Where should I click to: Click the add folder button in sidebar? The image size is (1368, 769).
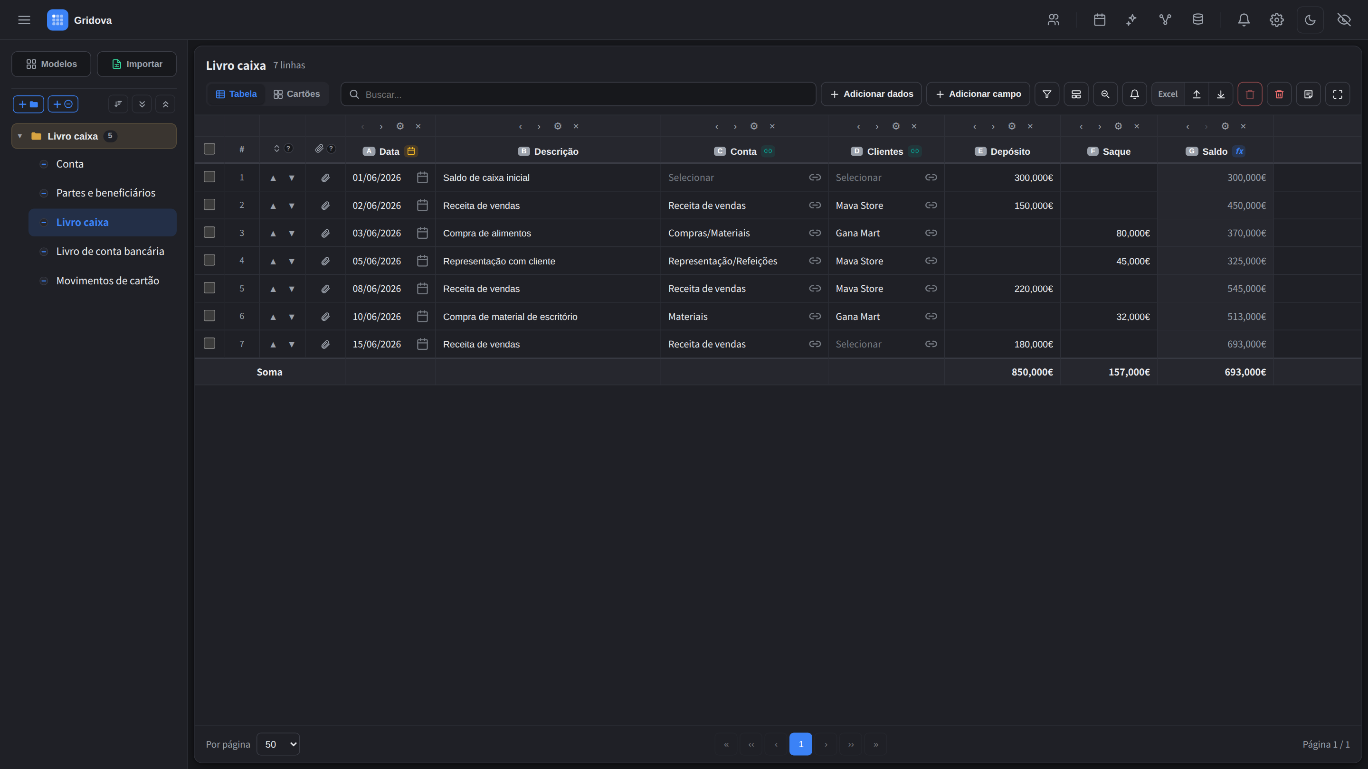click(x=28, y=104)
